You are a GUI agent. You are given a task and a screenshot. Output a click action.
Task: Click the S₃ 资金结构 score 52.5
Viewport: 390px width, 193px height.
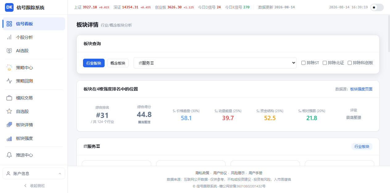270,118
